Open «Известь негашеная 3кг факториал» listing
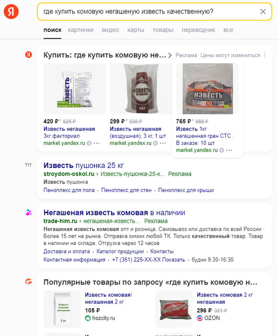 point(69,132)
